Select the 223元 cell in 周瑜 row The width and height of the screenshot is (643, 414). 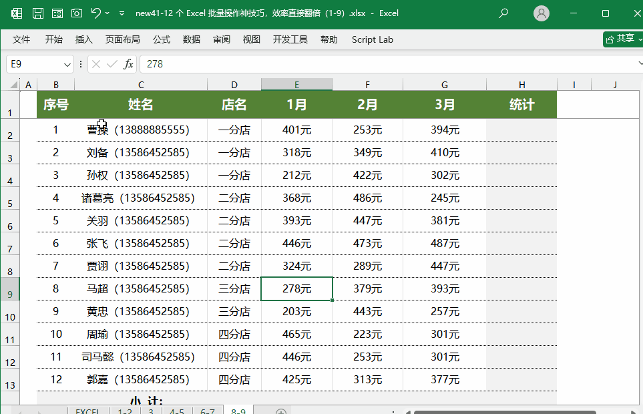[x=367, y=334]
